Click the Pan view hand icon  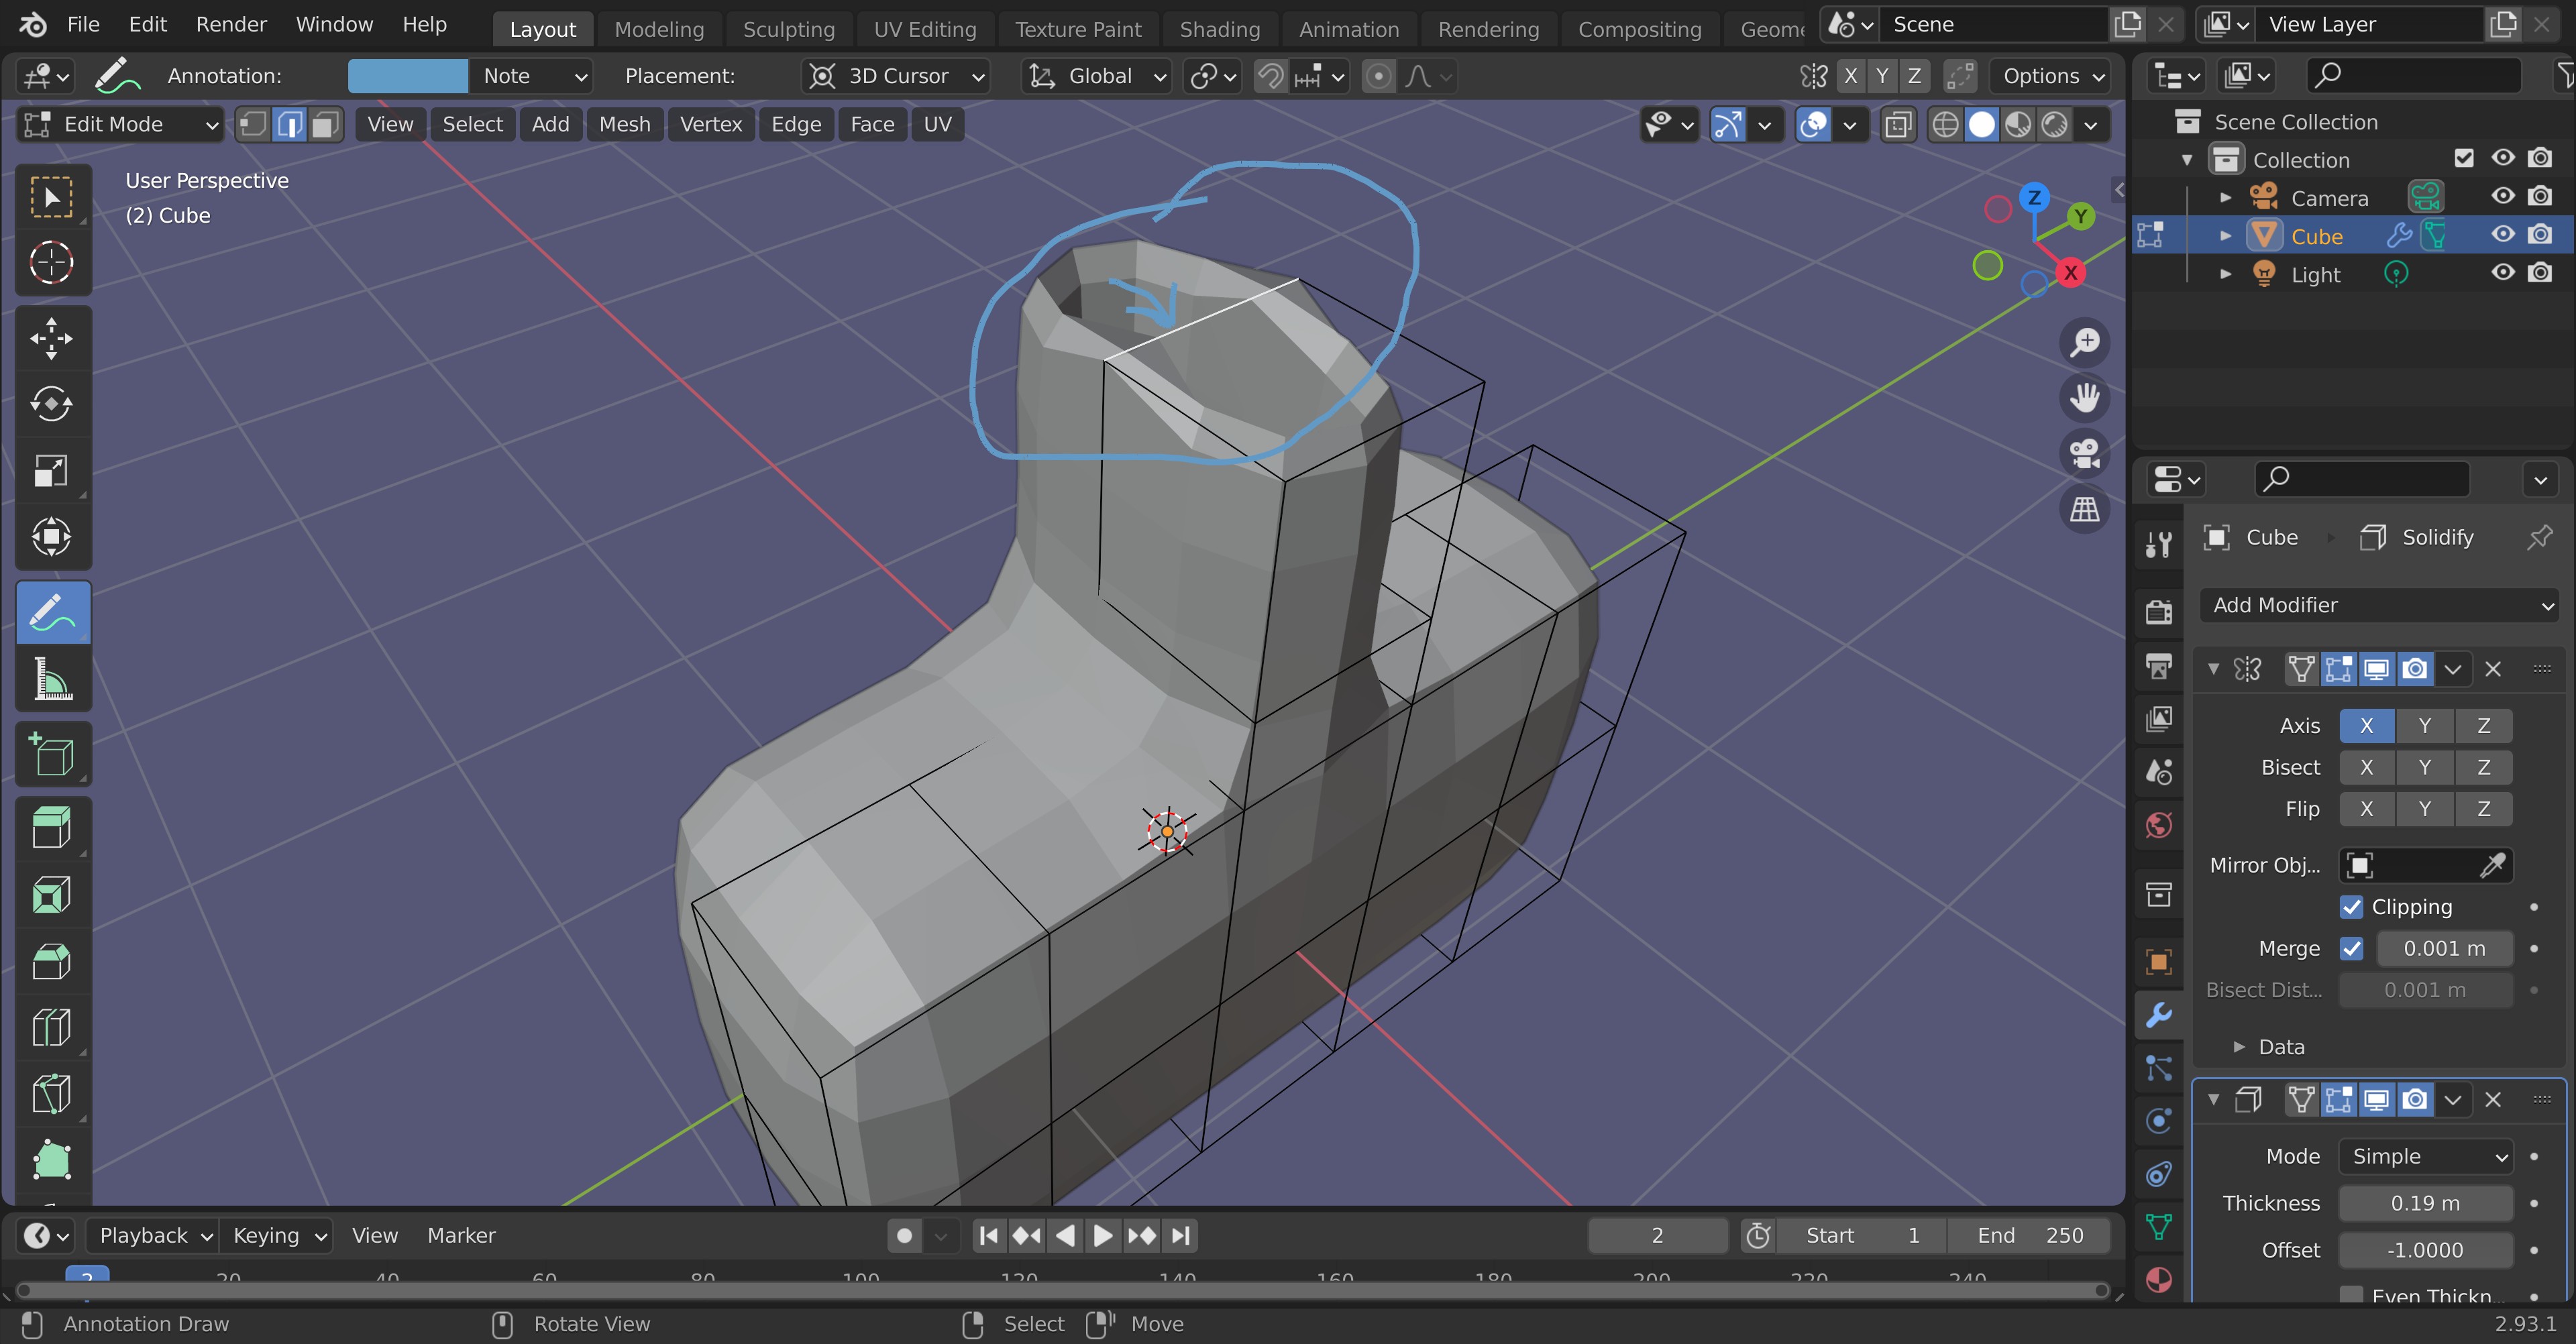pos(2085,398)
